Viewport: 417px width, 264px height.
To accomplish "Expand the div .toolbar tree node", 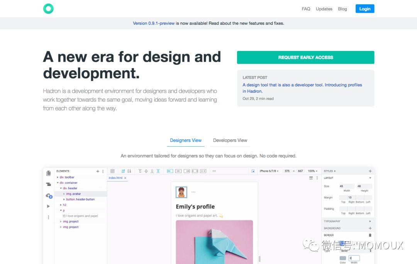I will point(58,177).
